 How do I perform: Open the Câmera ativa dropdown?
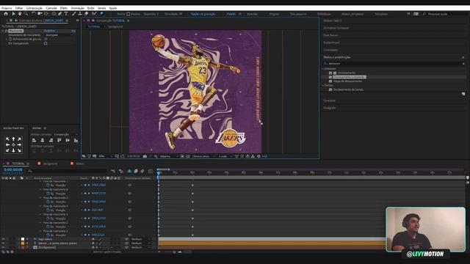[203, 156]
